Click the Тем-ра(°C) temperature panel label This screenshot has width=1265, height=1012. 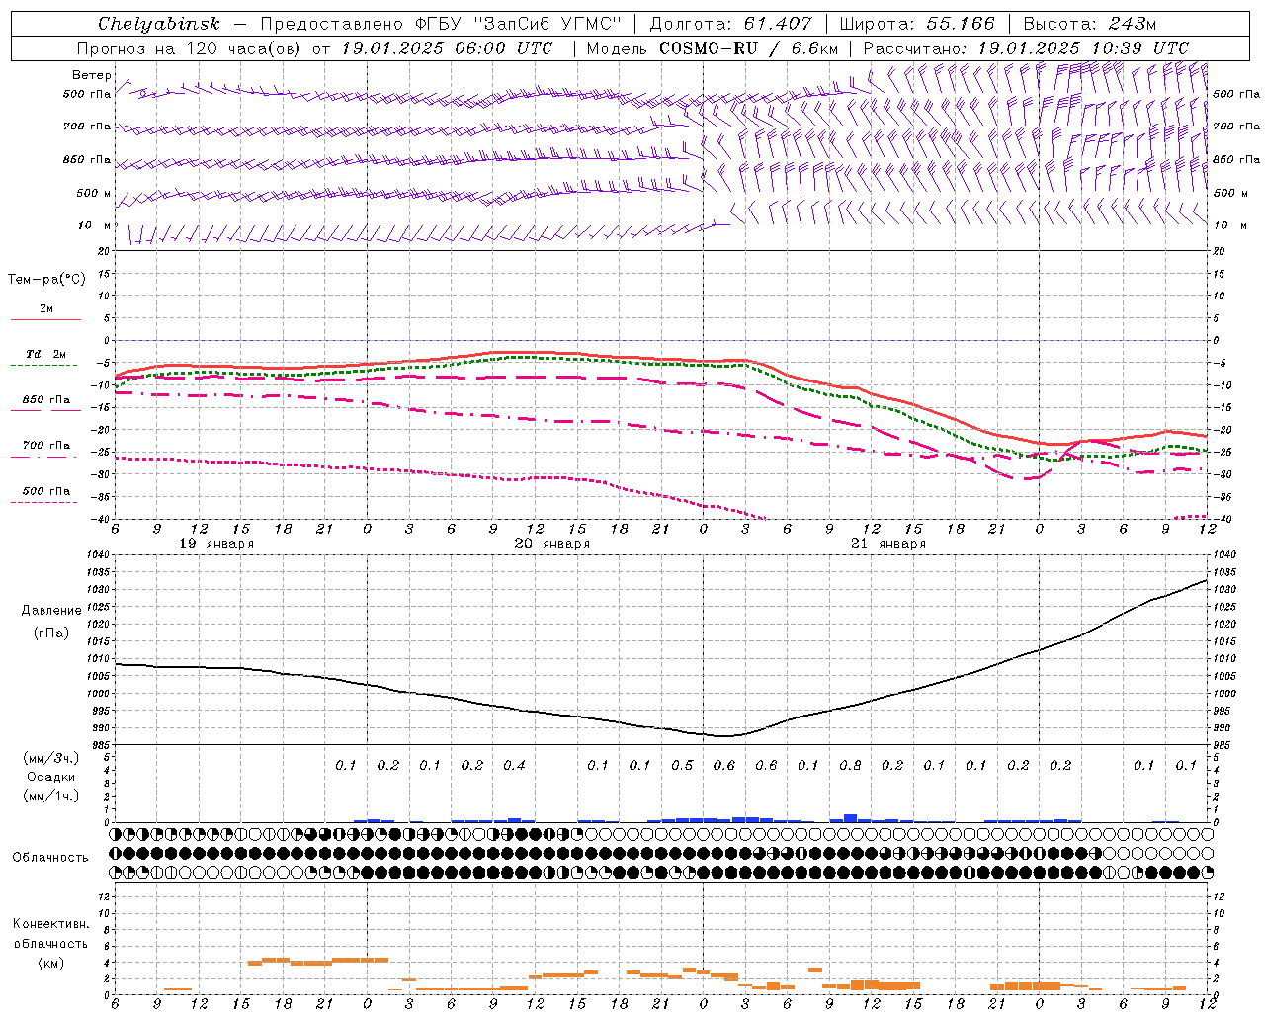click(46, 280)
